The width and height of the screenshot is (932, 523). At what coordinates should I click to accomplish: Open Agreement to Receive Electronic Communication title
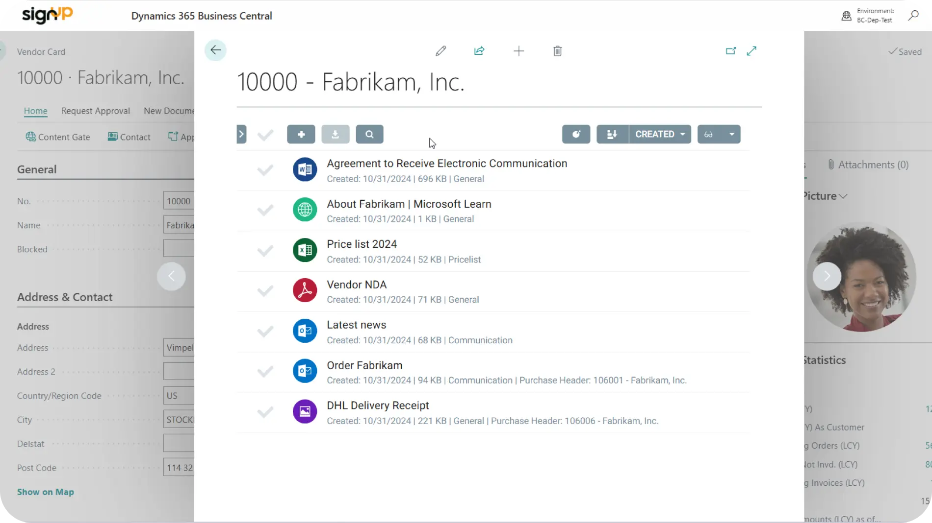coord(447,163)
